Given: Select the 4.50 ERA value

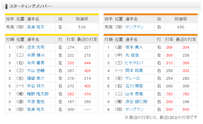Looking at the screenshot, I should (181, 27).
